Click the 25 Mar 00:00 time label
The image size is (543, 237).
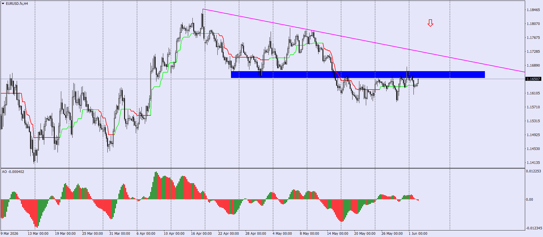(x=92, y=234)
